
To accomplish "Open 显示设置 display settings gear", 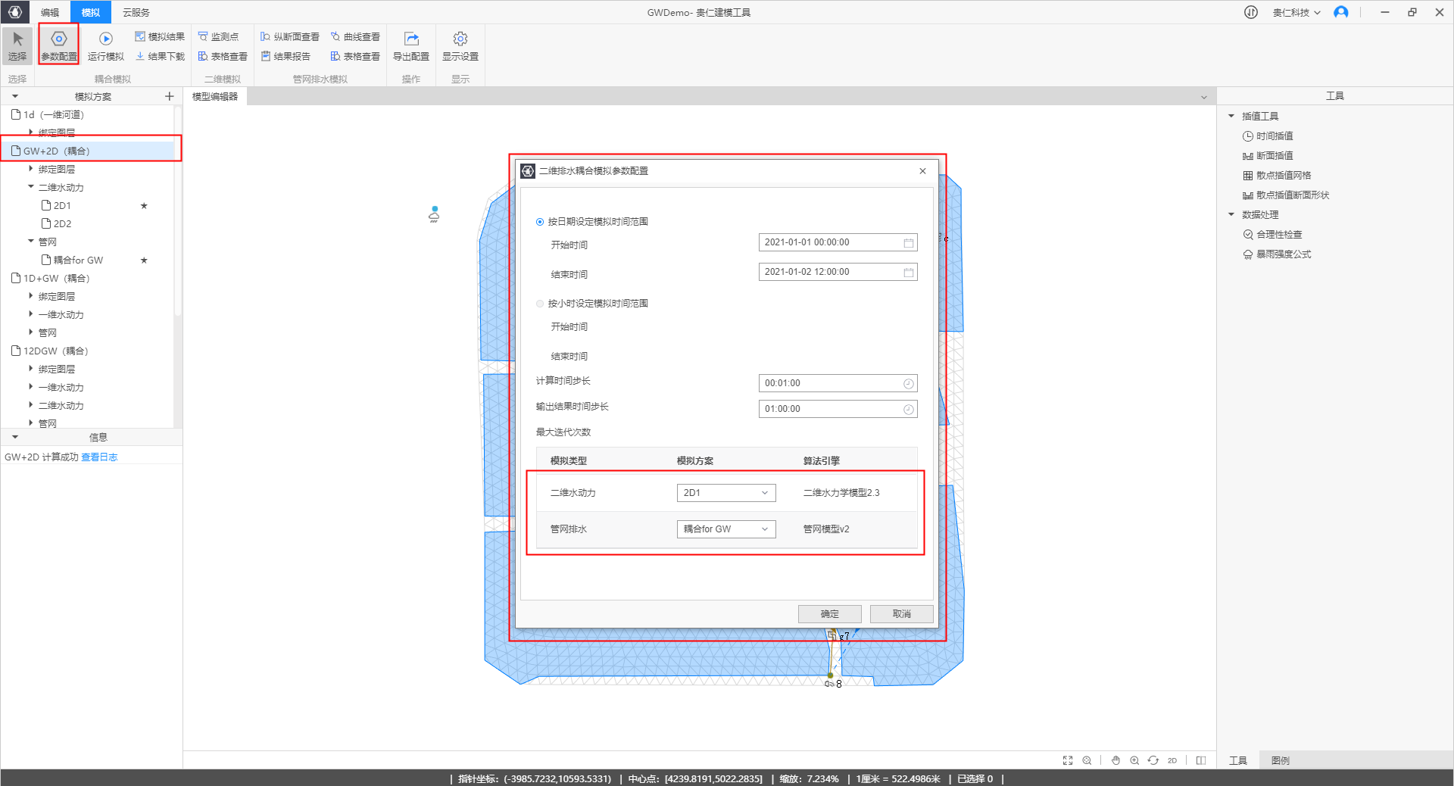I will pyautogui.click(x=460, y=39).
